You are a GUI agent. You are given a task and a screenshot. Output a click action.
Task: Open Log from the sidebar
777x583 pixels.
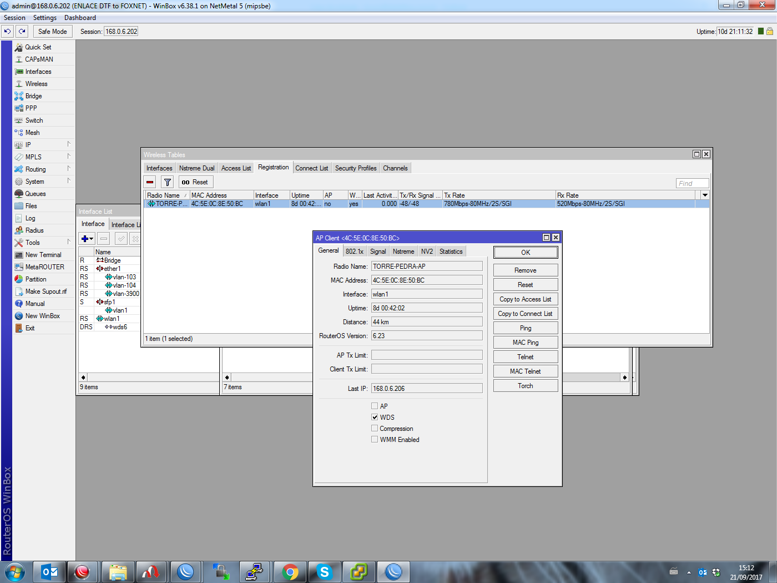point(30,218)
